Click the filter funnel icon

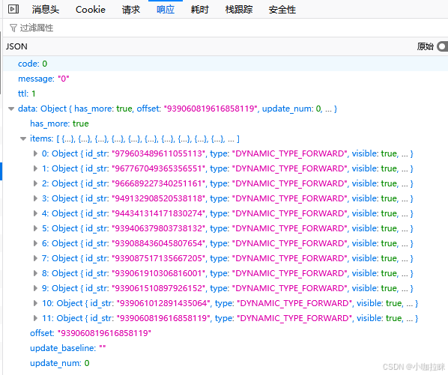[x=13, y=28]
